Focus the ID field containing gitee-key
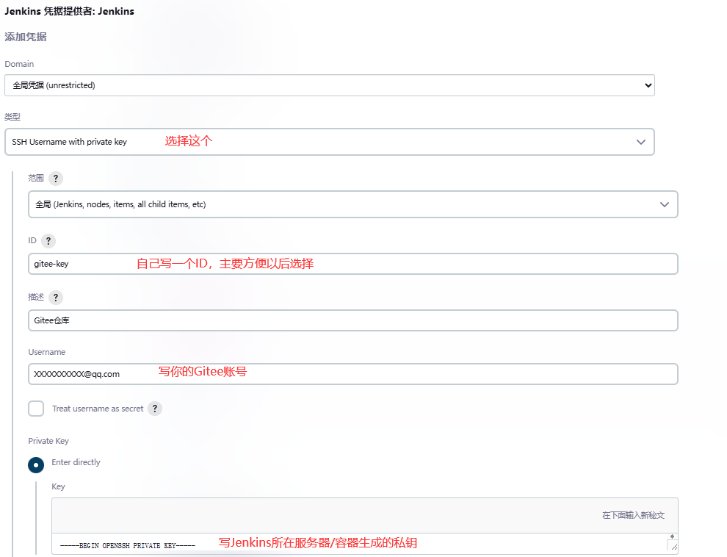 (x=352, y=264)
